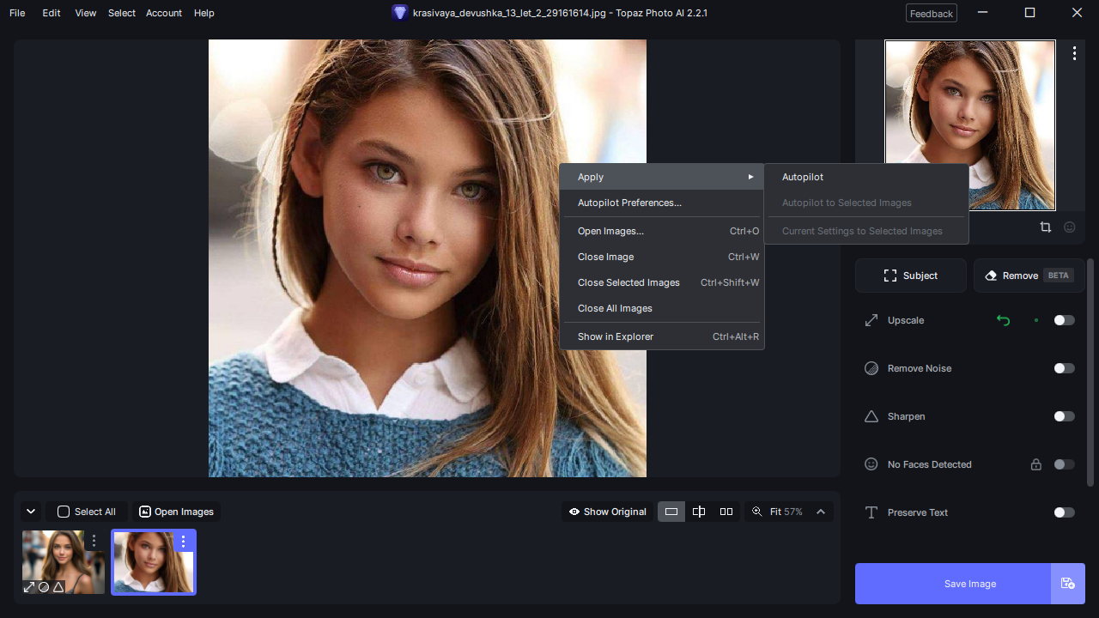1099x618 pixels.
Task: Expand the zoom level options chevron
Action: click(x=821, y=512)
